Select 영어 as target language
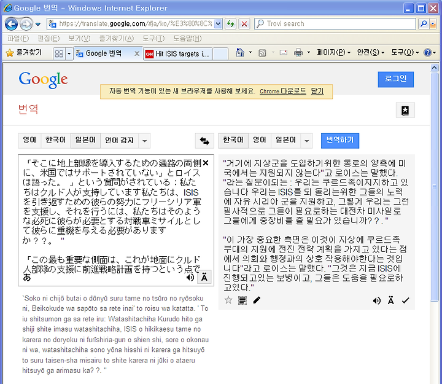 260,141
